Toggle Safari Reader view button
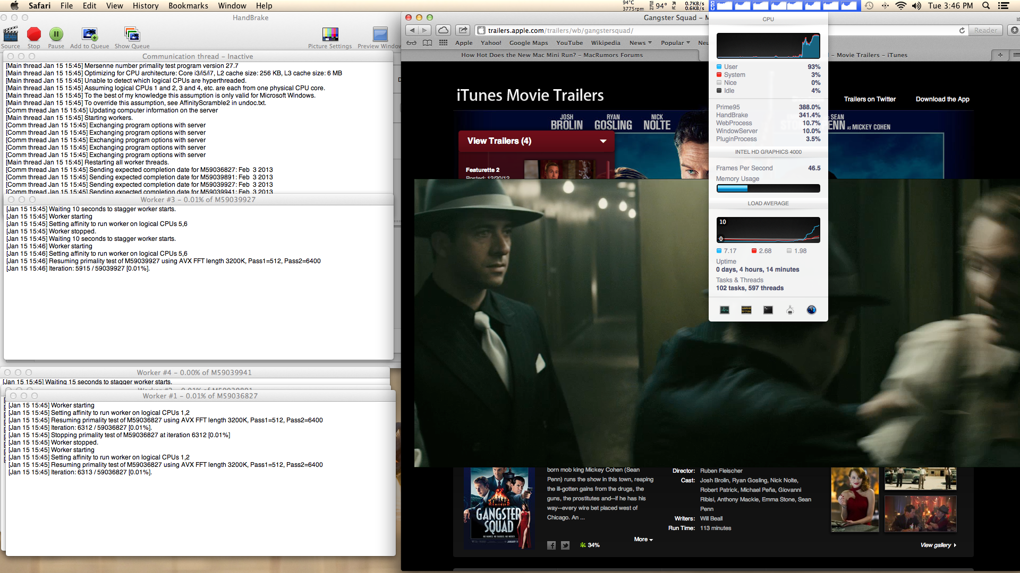 (x=985, y=30)
